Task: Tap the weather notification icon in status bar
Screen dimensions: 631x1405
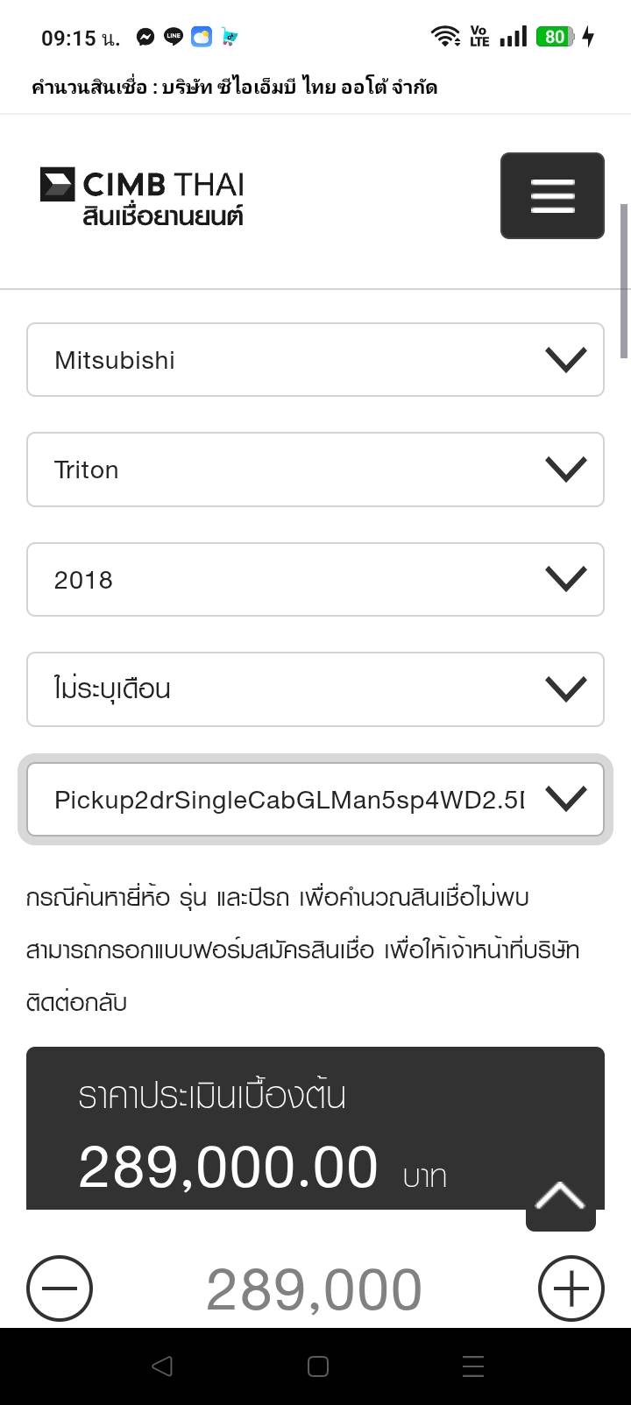Action: coord(202,37)
